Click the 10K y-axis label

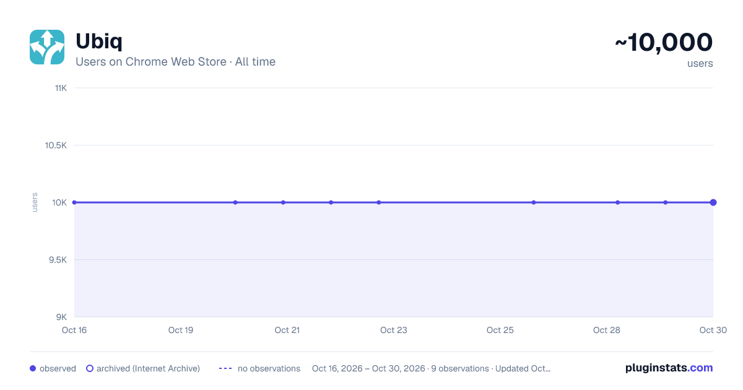(x=59, y=202)
